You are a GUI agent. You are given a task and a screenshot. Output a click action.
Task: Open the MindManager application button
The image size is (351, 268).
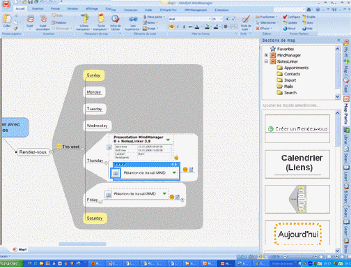[6, 4]
